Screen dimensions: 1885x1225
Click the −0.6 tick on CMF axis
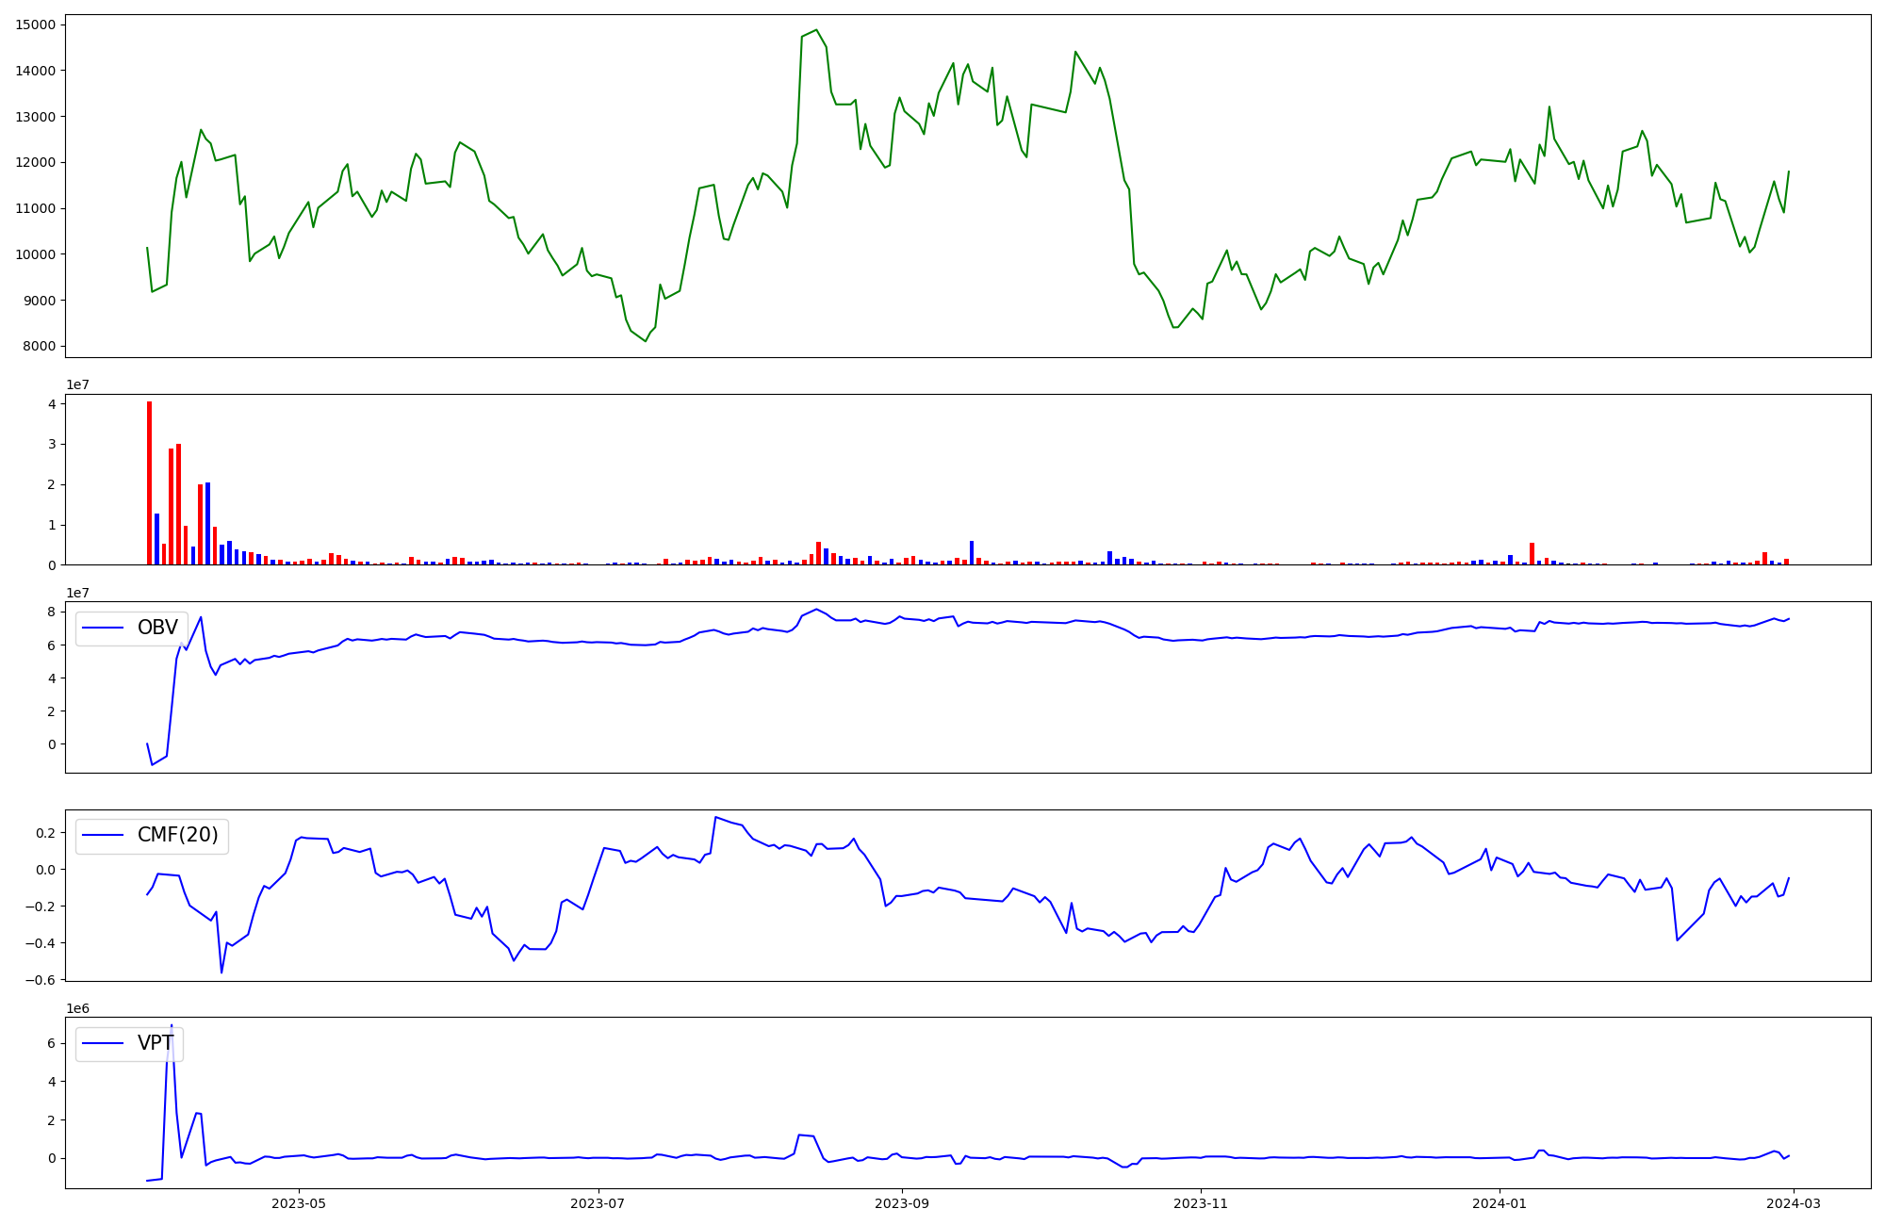coord(41,980)
